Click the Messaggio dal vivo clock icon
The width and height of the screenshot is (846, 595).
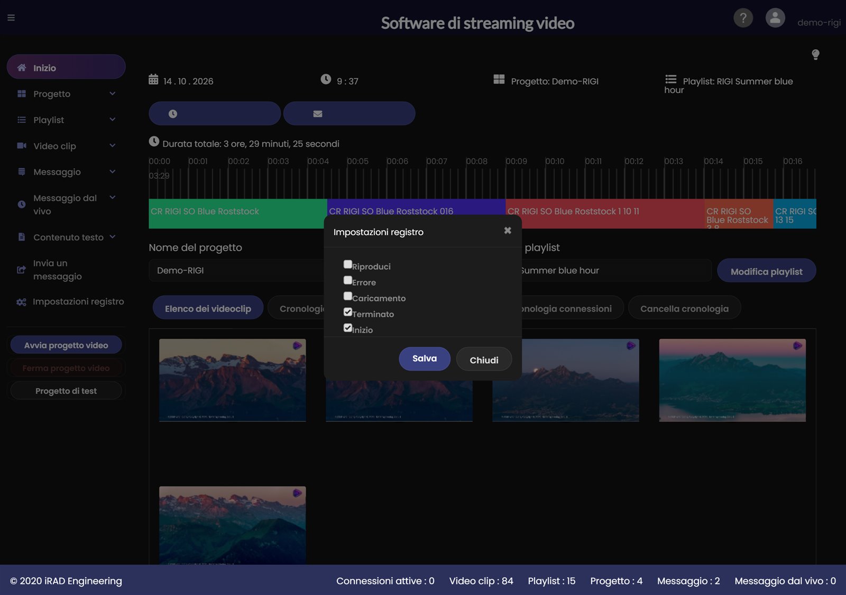pyautogui.click(x=22, y=204)
